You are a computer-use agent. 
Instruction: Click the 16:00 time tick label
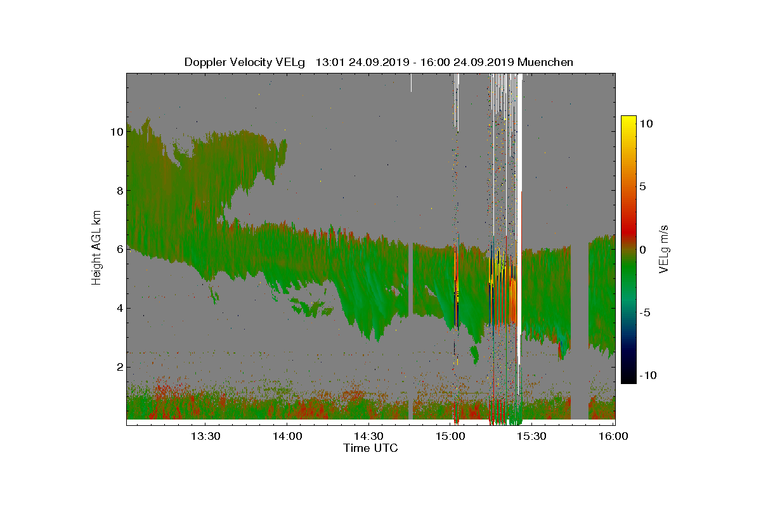pyautogui.click(x=614, y=436)
